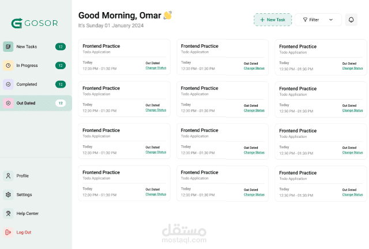Click the Out Dated sidebar icon
Screen dimensions: 369x249
click(8, 103)
